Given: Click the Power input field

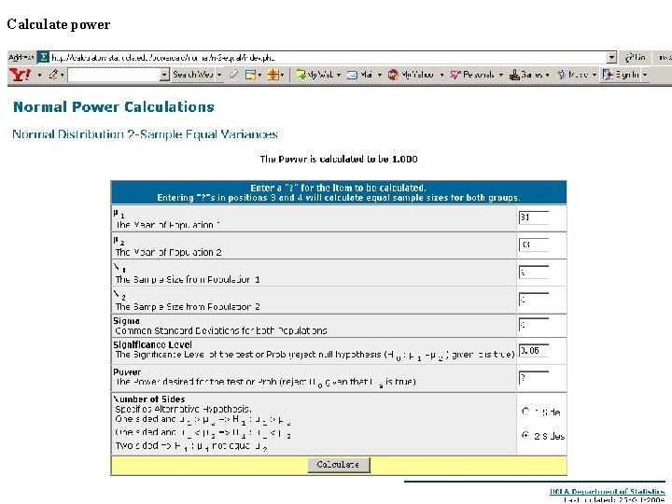Looking at the screenshot, I should 534,378.
